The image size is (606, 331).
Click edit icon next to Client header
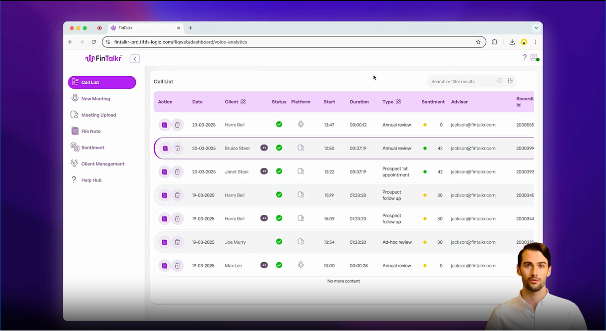coord(243,102)
